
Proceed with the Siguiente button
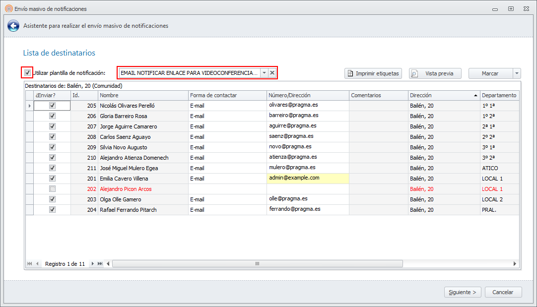(x=463, y=292)
